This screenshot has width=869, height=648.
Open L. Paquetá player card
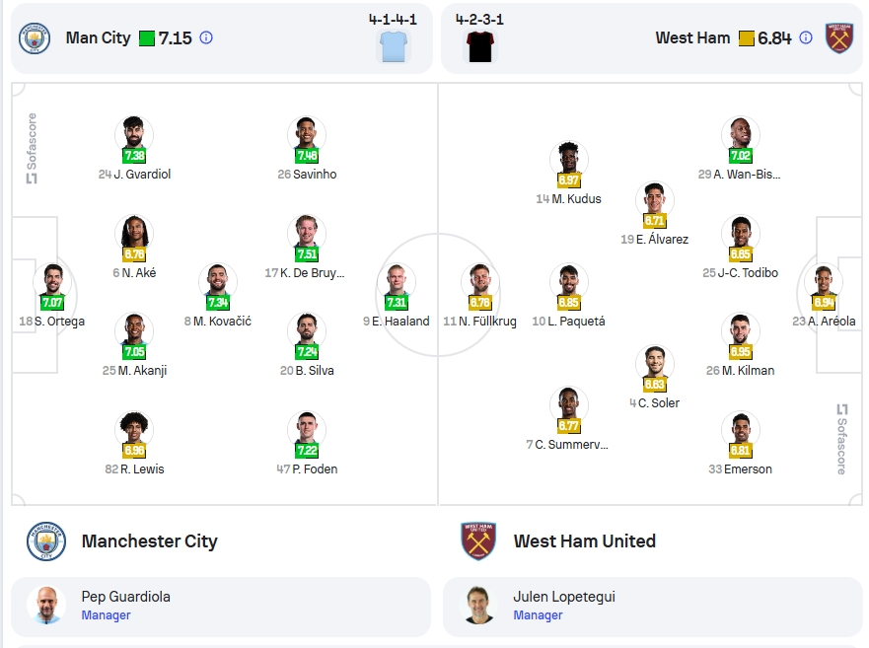click(x=568, y=296)
